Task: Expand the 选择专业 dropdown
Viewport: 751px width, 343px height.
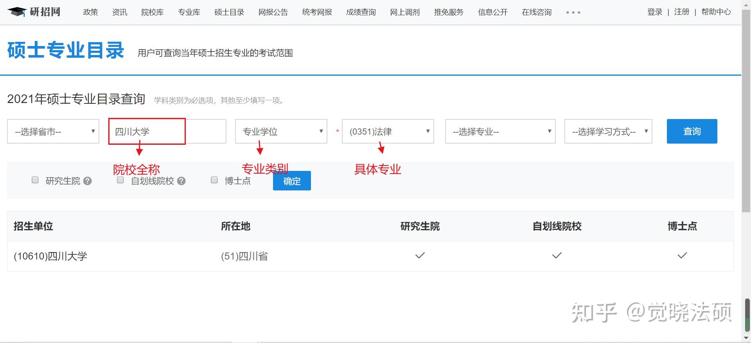Action: point(500,131)
